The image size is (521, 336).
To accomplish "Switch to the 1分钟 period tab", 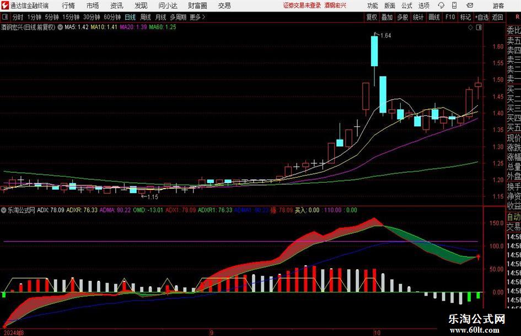I will coord(34,17).
